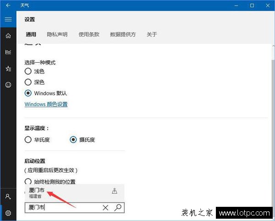Switch to the 通用 tab
275x221 pixels.
point(31,34)
